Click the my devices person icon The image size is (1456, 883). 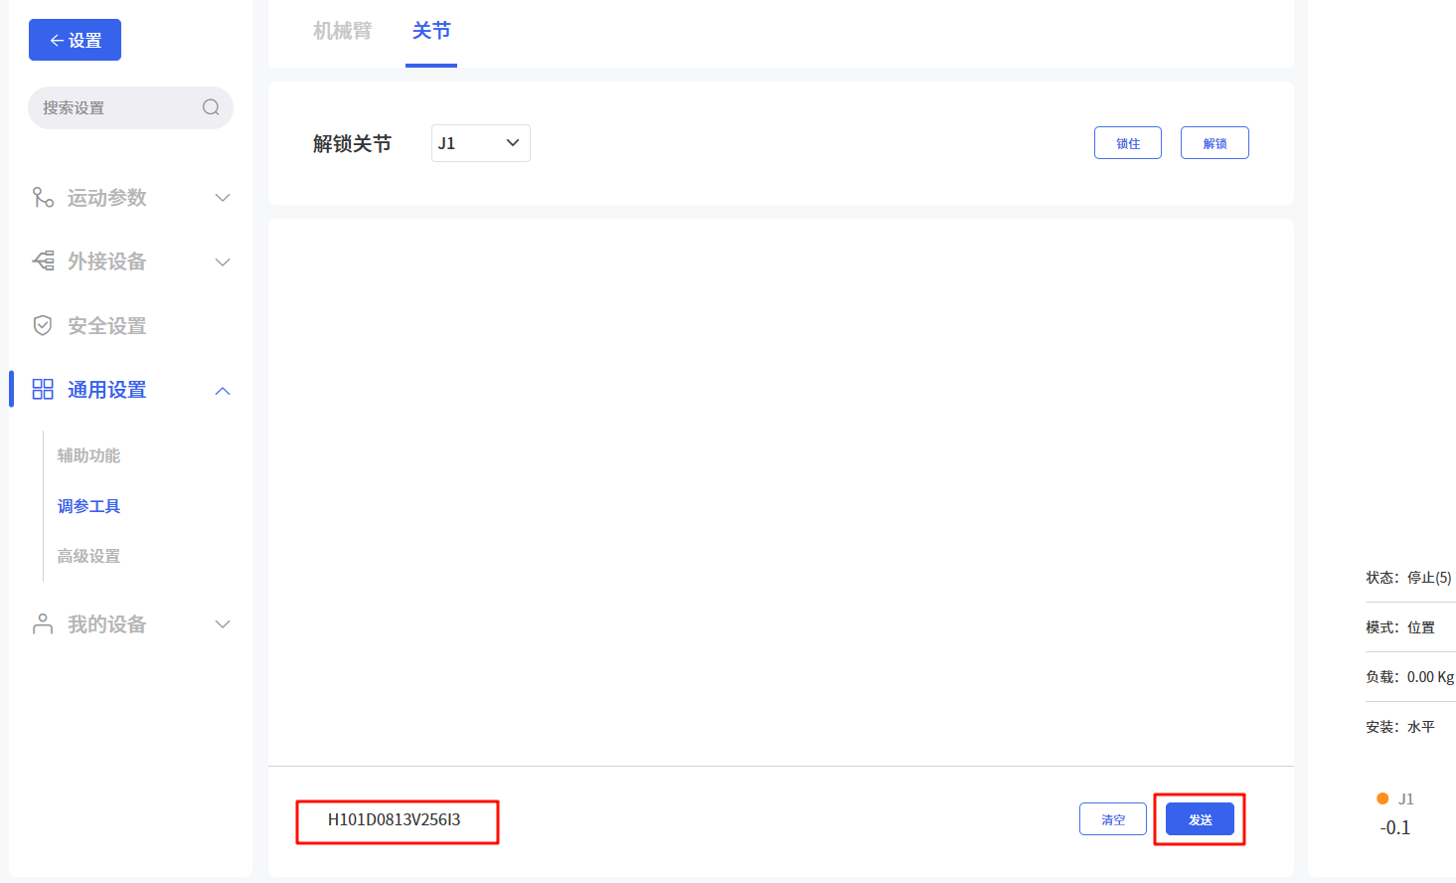pos(43,624)
